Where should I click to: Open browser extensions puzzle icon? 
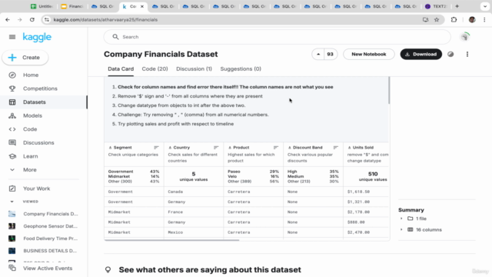454,19
